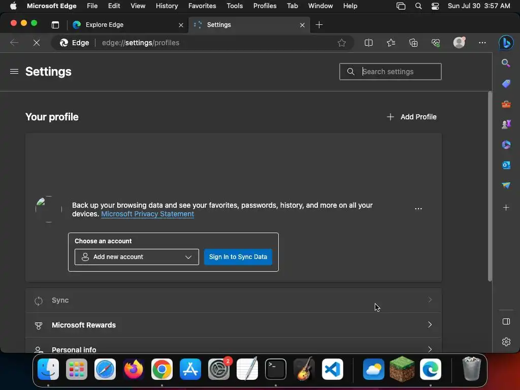The height and width of the screenshot is (390, 520).
Task: Stop loading the page
Action: tap(37, 43)
